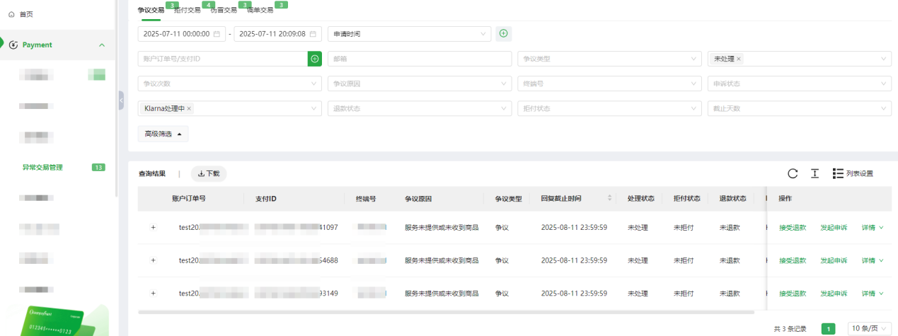Refresh the results with the reload icon
This screenshot has height=336, width=898.
(x=793, y=173)
